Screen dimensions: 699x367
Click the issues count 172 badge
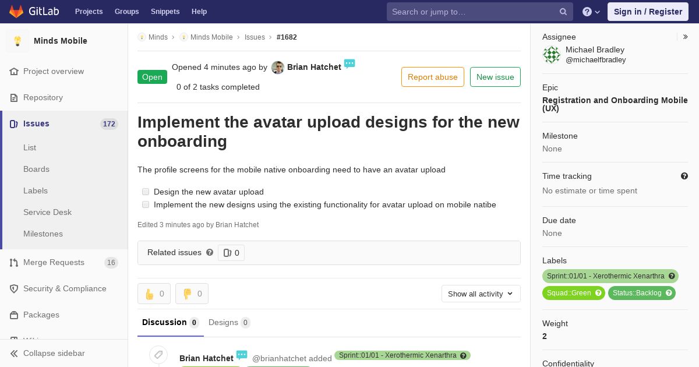(x=109, y=123)
